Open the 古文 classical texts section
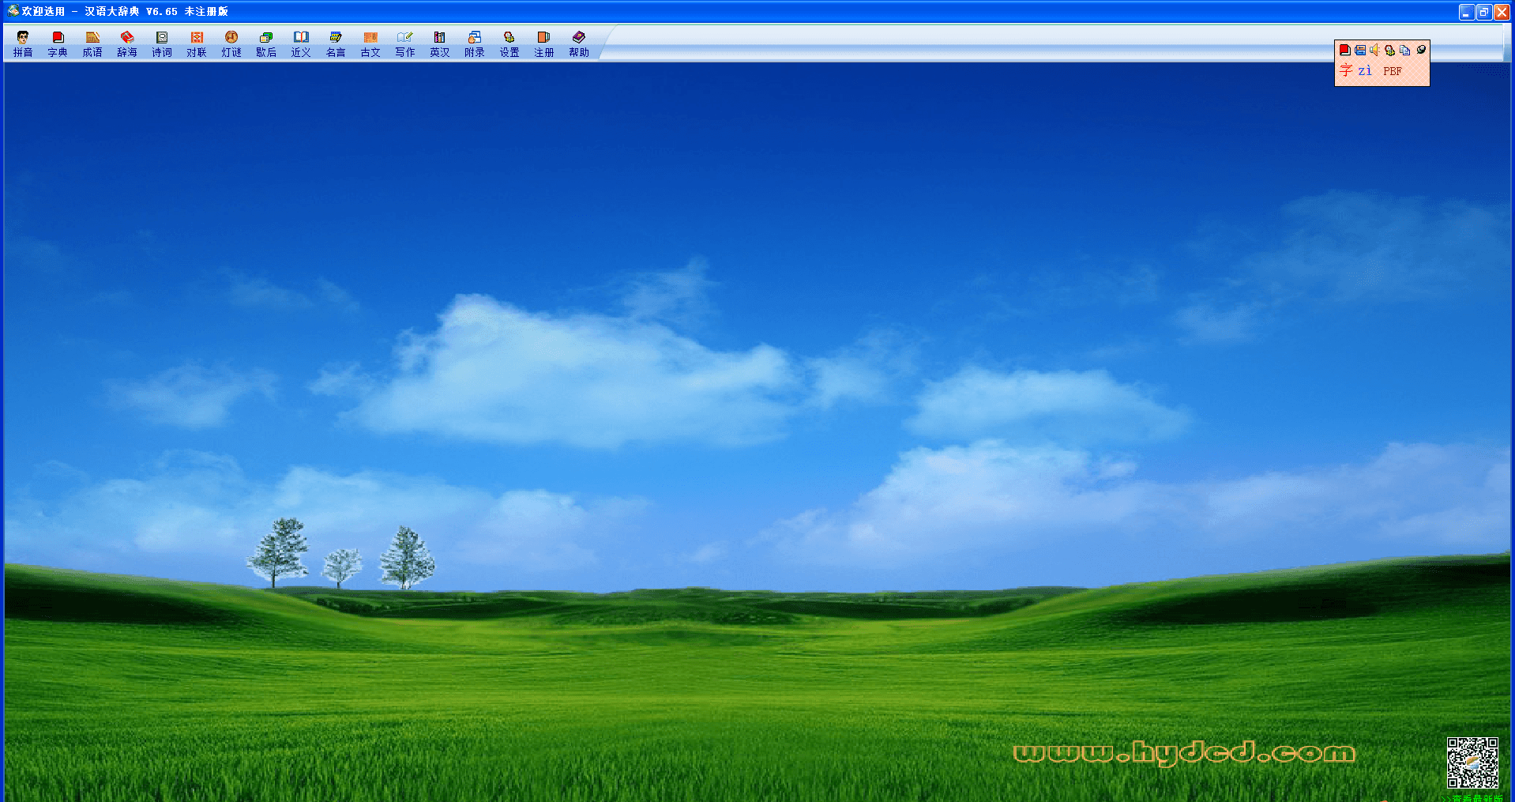The height and width of the screenshot is (802, 1515). pyautogui.click(x=370, y=43)
